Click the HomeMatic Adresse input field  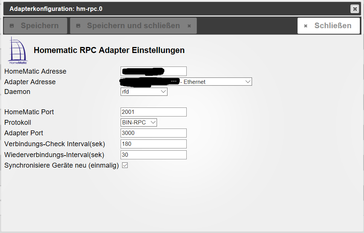coord(153,71)
